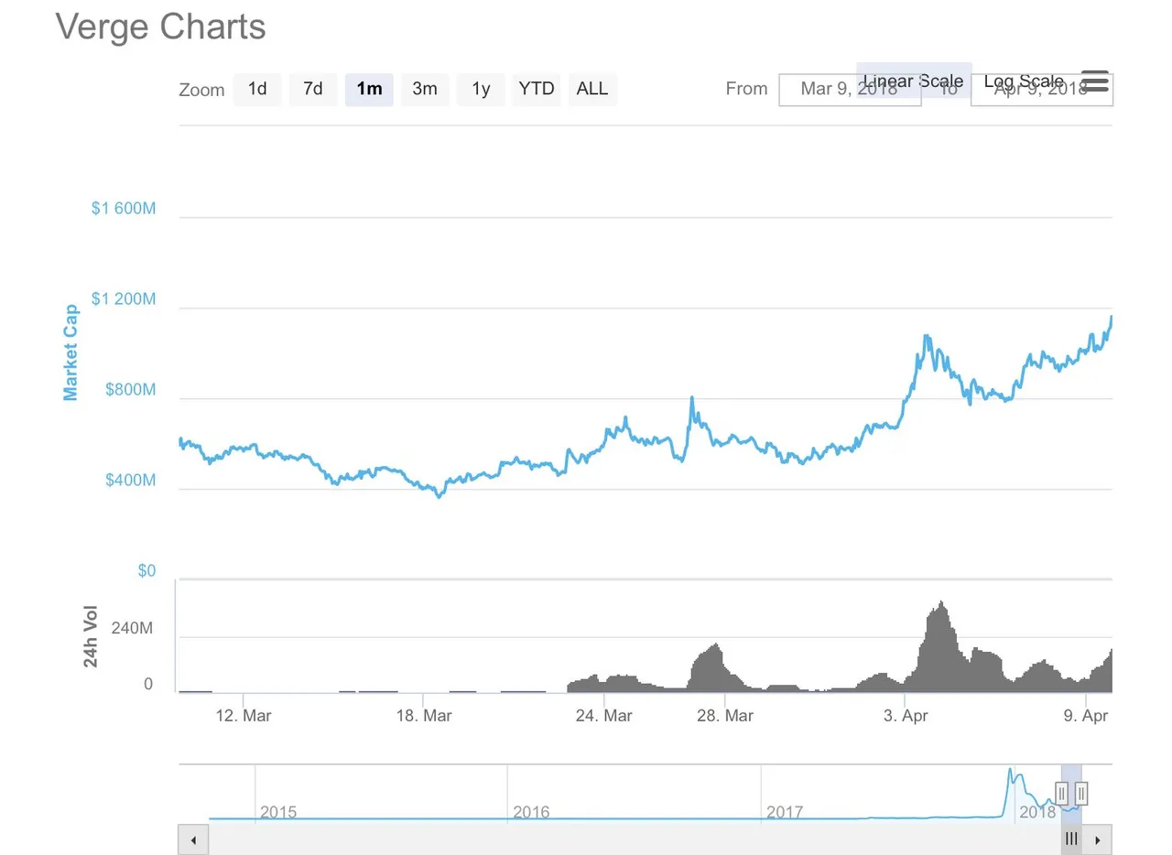The height and width of the screenshot is (855, 1172).
Task: Click the navigator scrollbar thumb
Action: click(x=1071, y=839)
